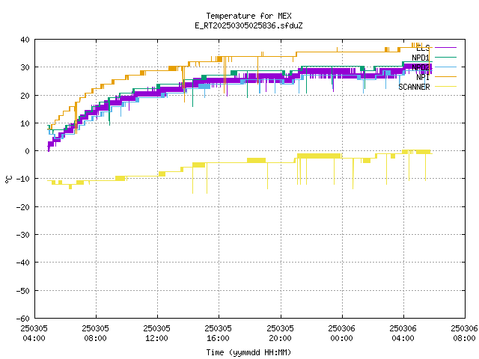Click the x-axis label 250306 00:00

341,334
